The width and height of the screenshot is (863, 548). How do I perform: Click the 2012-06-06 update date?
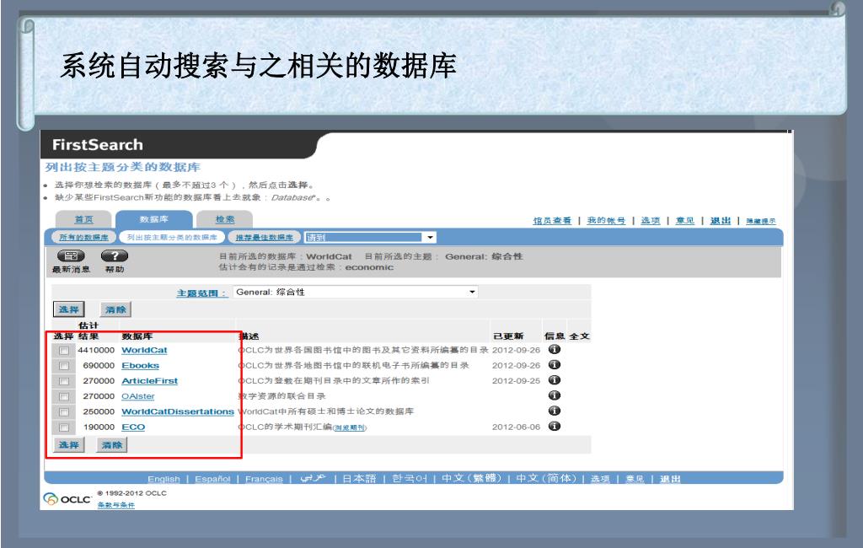tap(516, 427)
